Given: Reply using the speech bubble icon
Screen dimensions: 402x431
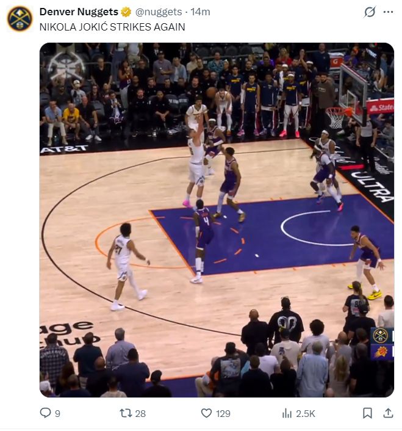Looking at the screenshot, I should pos(45,413).
